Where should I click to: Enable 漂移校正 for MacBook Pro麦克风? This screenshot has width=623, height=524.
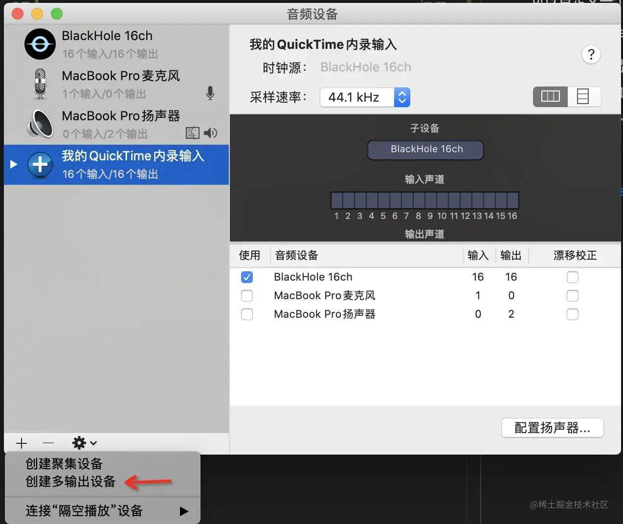click(573, 296)
